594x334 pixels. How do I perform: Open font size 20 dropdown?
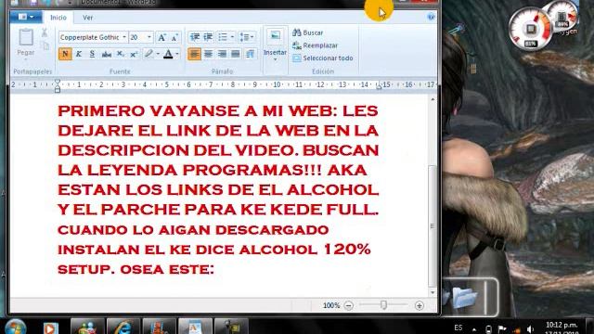(149, 37)
